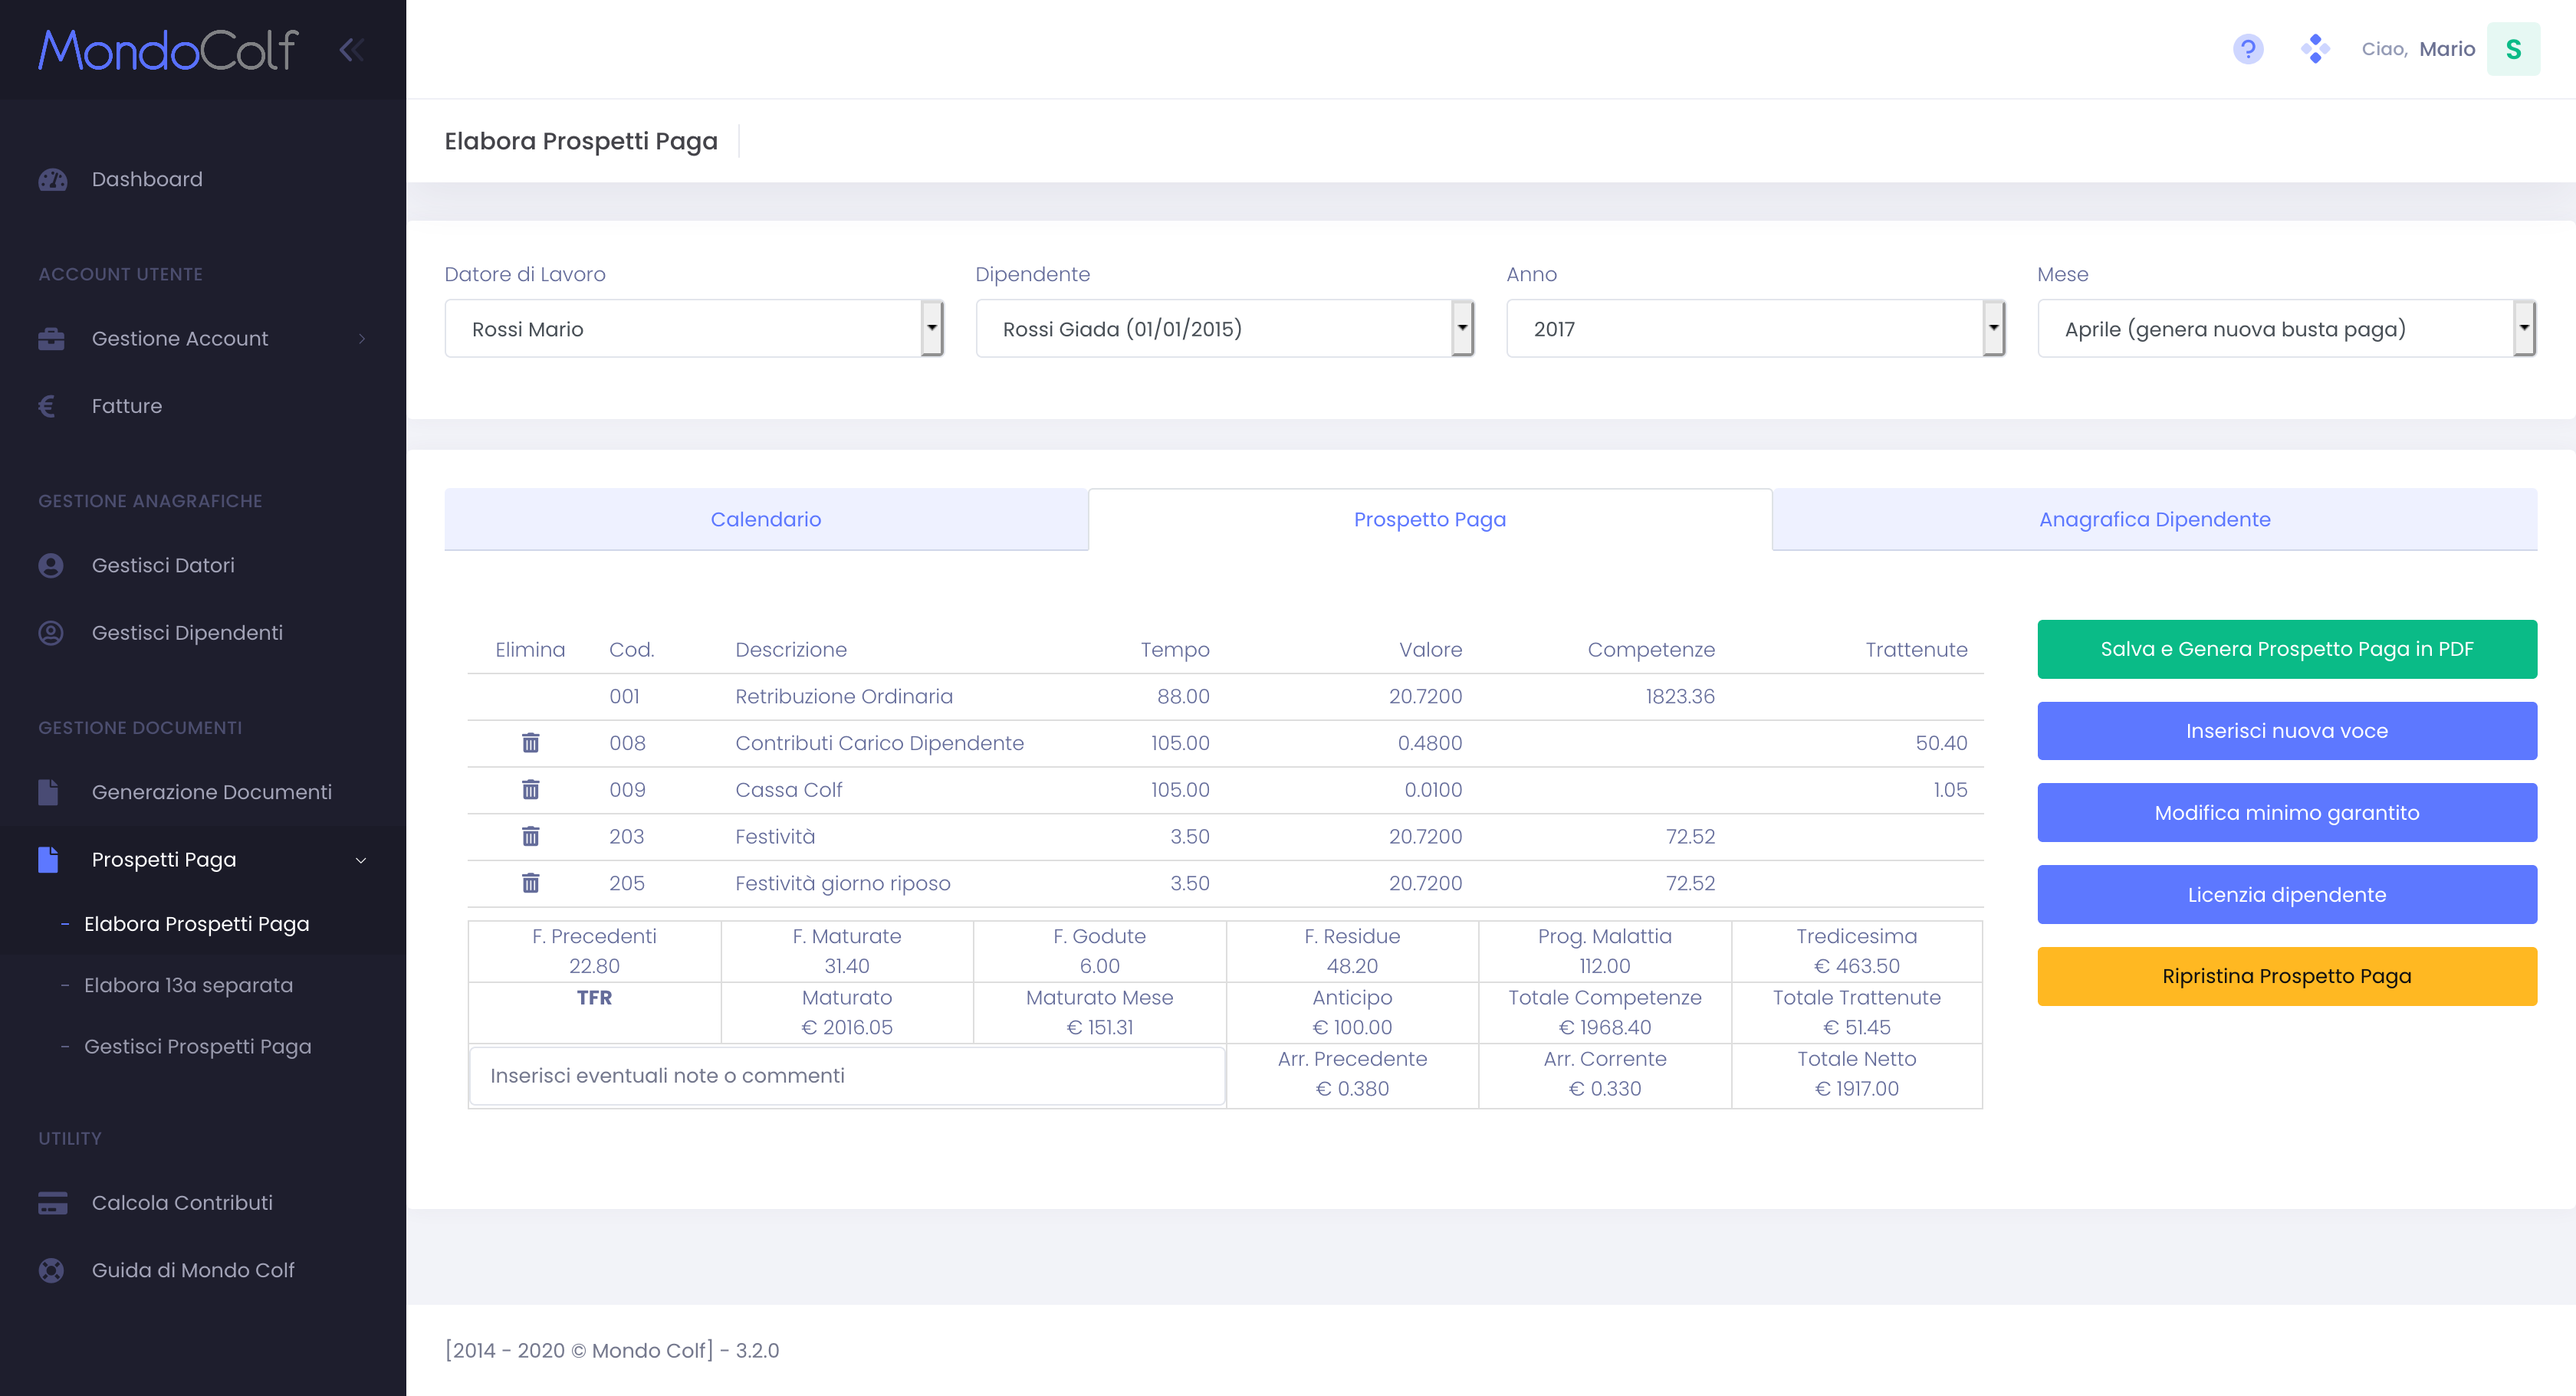Viewport: 2576px width, 1396px height.
Task: Click Modifica minimo garantito button
Action: pos(2287,812)
